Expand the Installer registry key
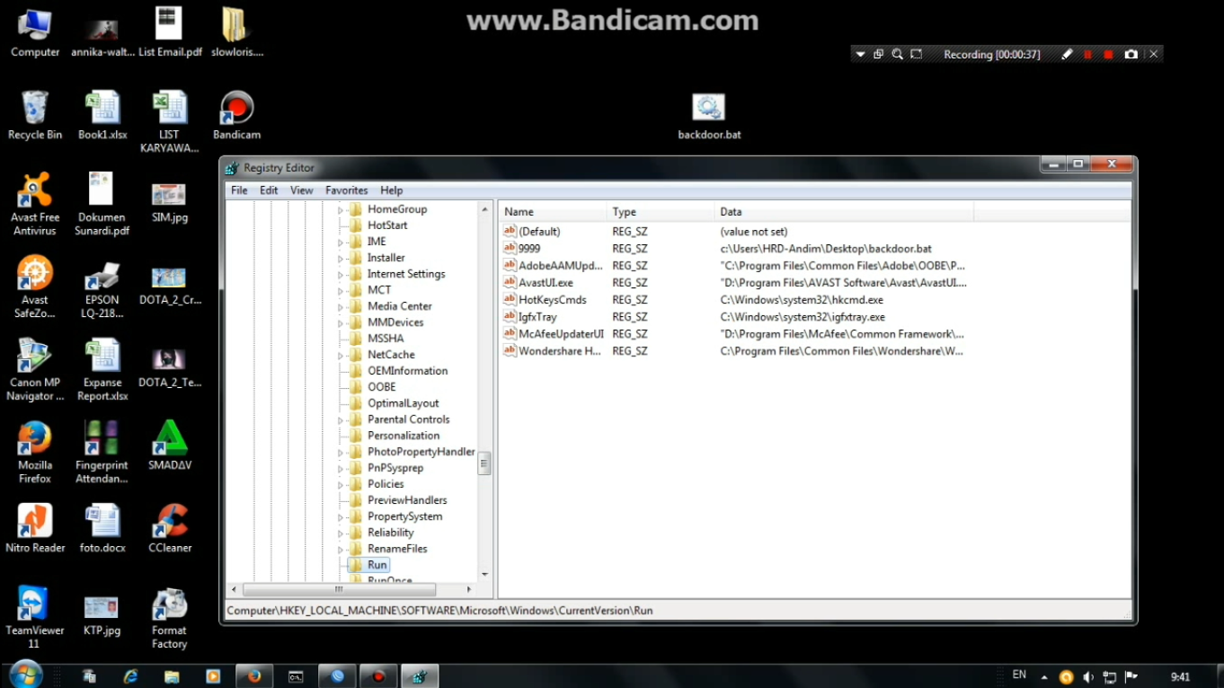This screenshot has height=688, width=1224. click(x=341, y=259)
